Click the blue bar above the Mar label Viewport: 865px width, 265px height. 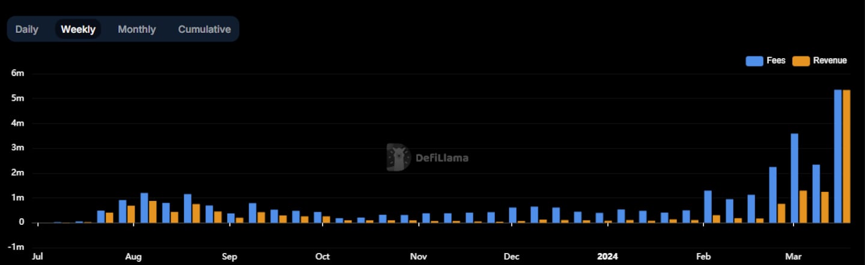[x=795, y=178]
